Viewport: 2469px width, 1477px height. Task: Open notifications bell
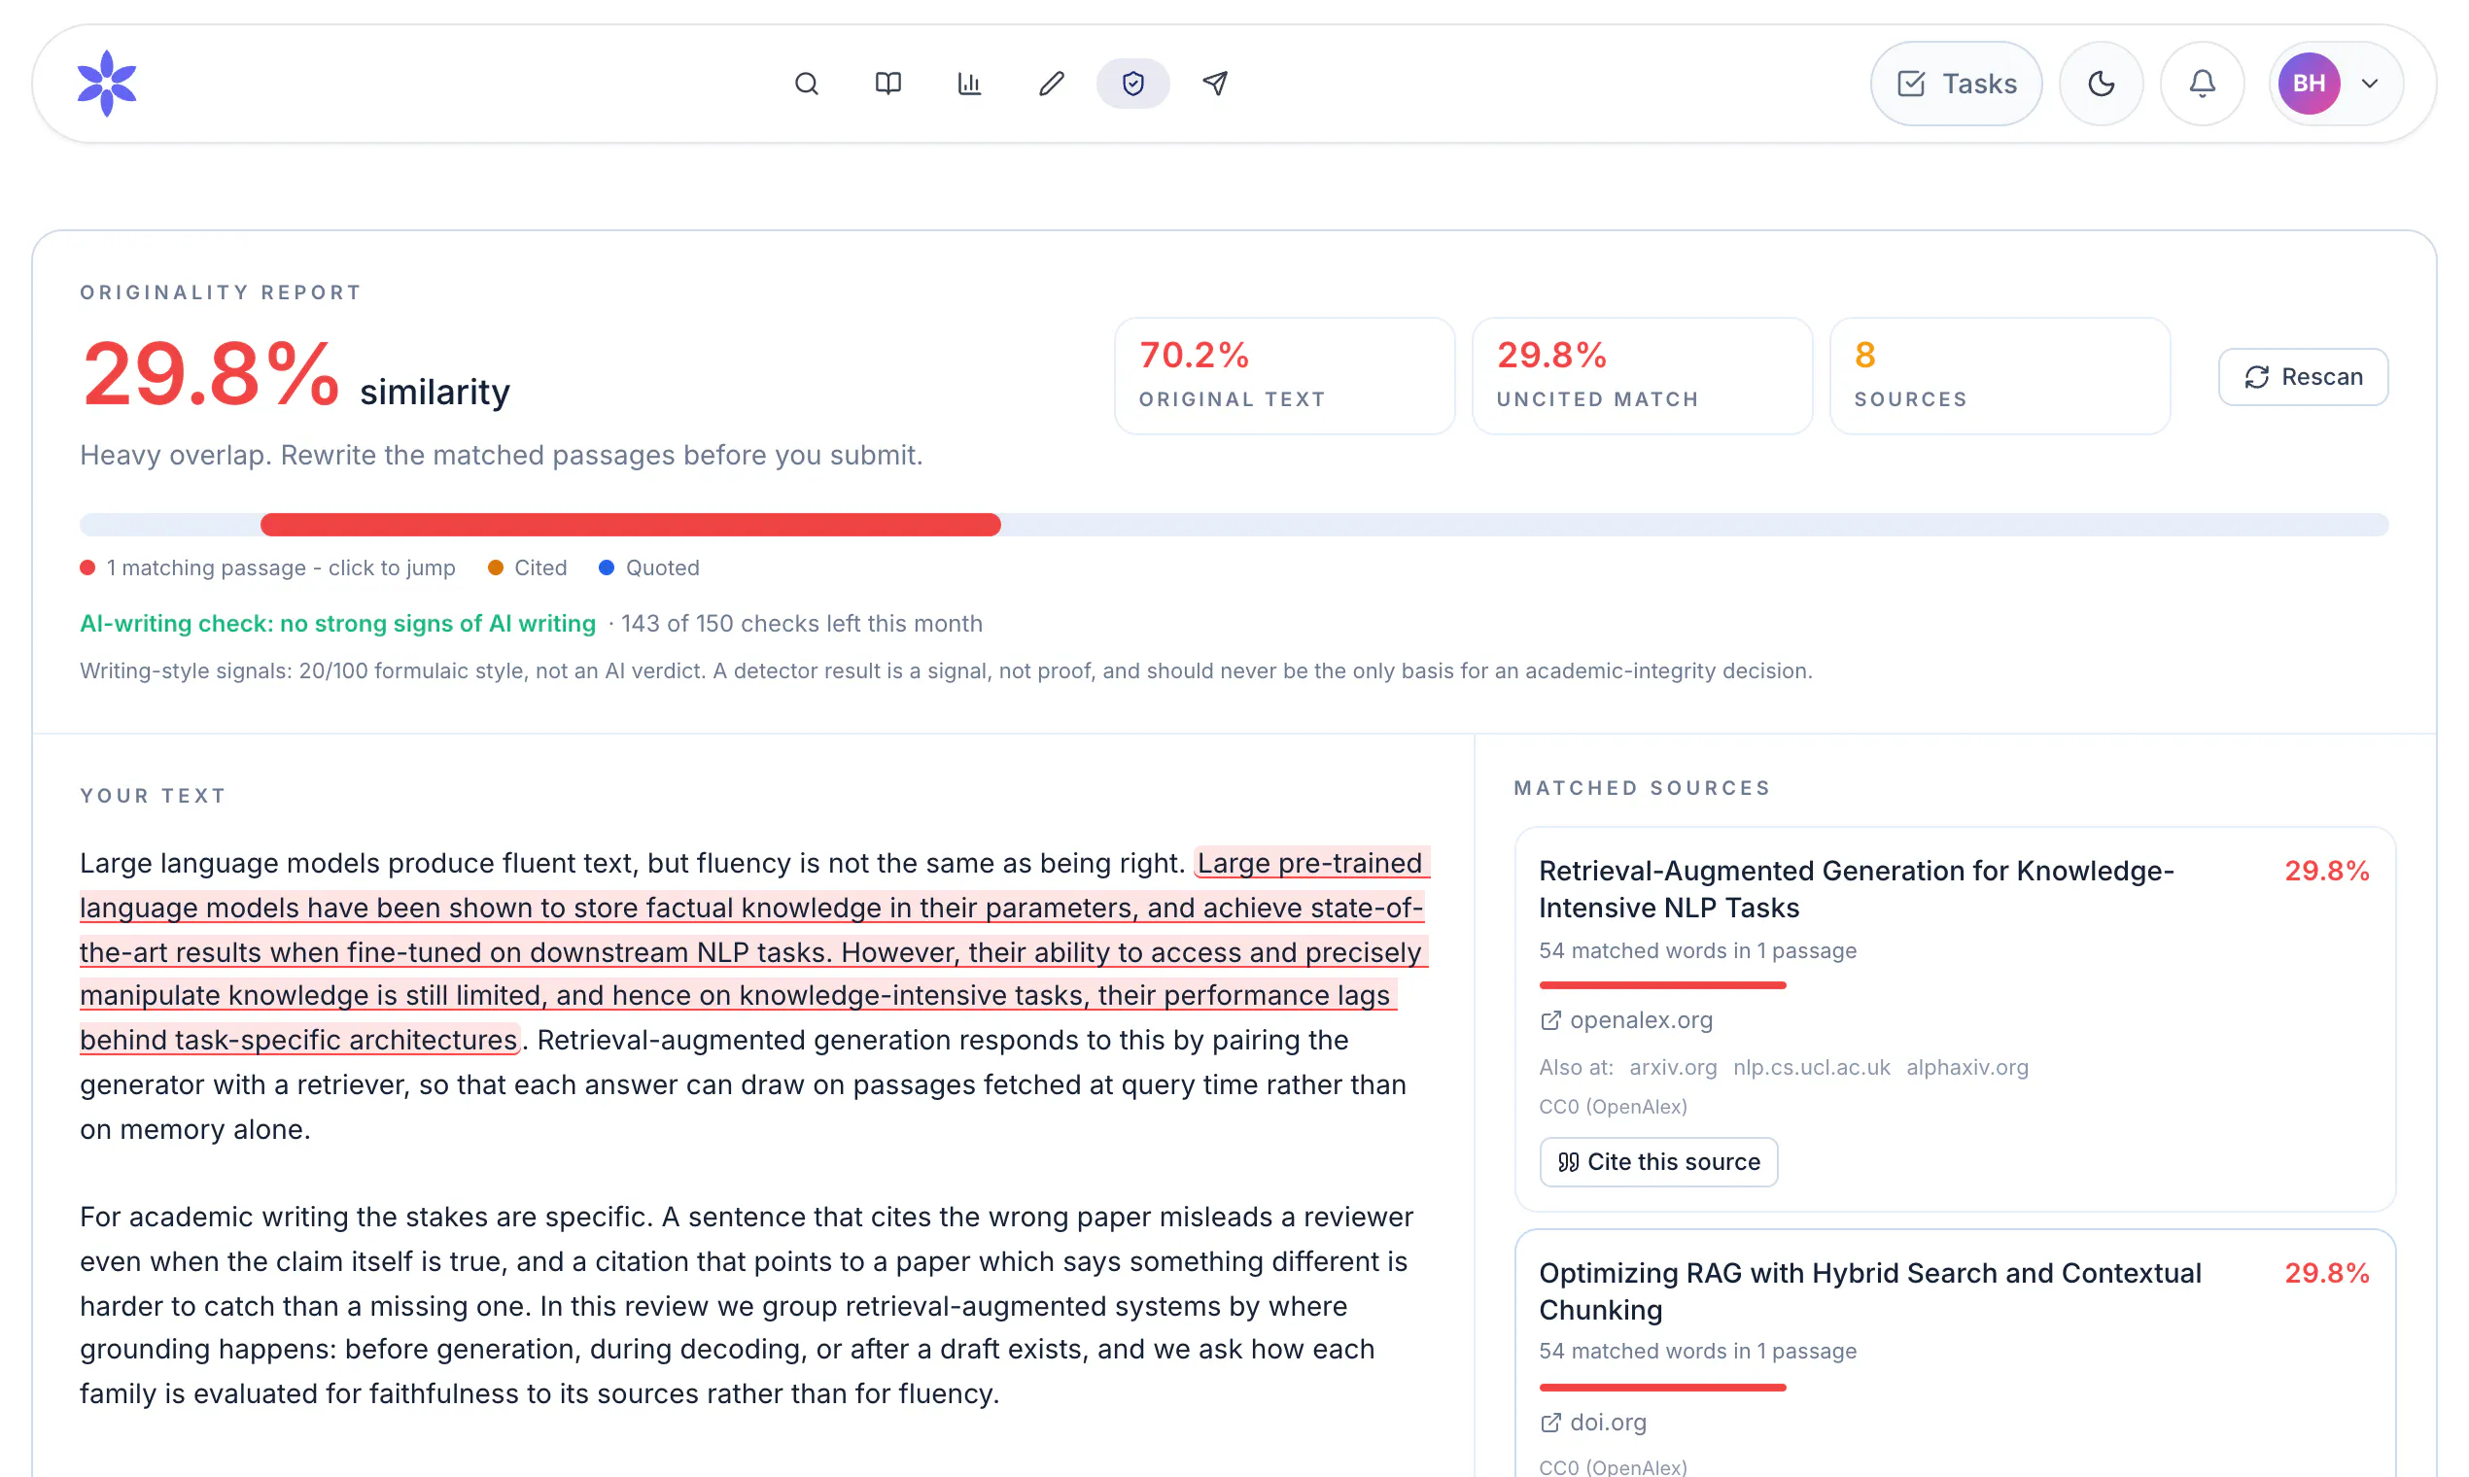(2203, 84)
